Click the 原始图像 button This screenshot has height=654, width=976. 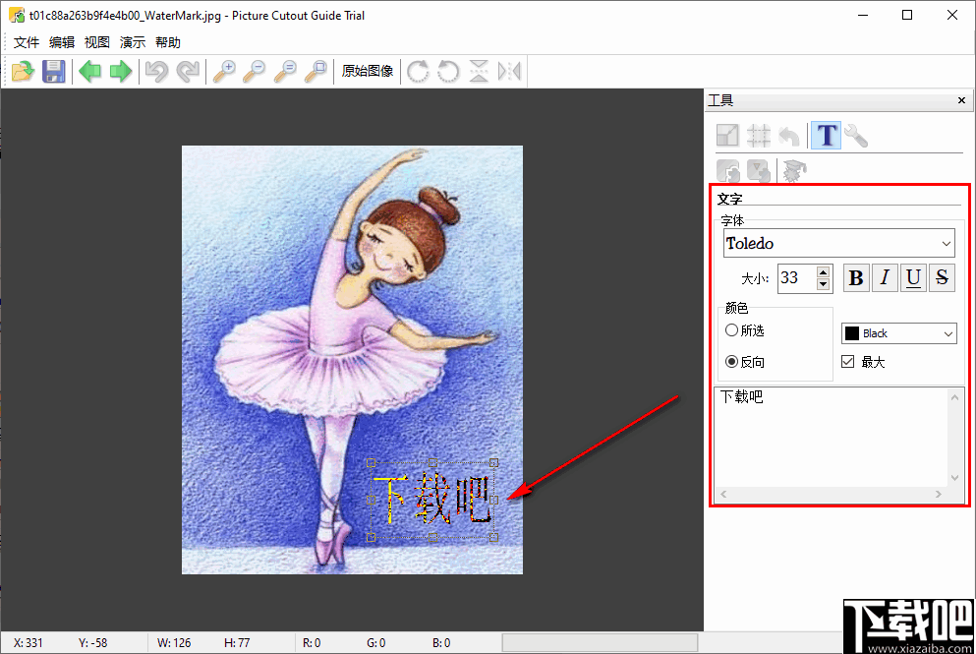(x=368, y=71)
